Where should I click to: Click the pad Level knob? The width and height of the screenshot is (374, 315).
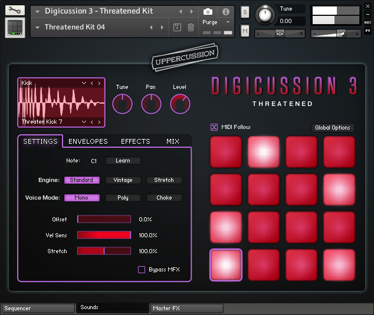180,104
